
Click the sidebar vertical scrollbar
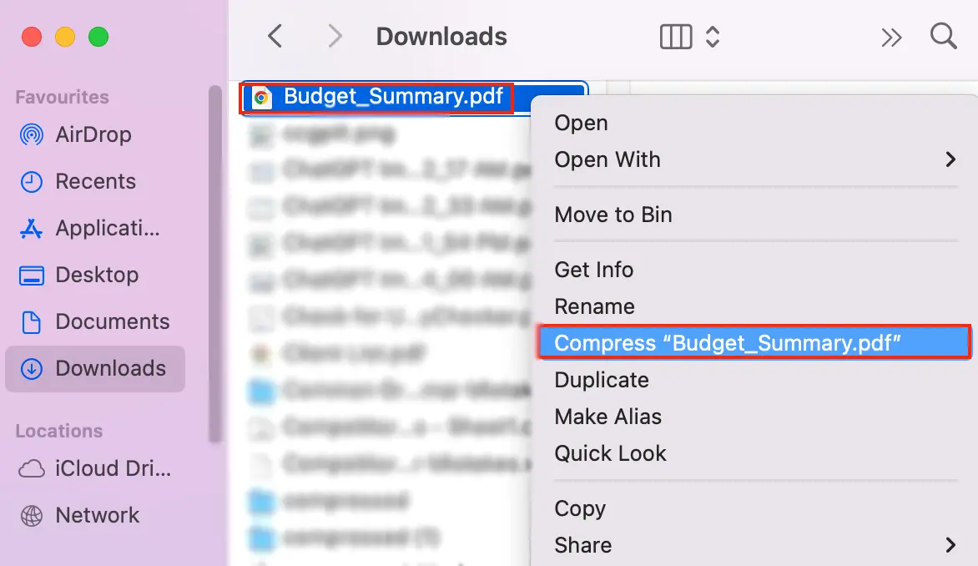click(215, 264)
